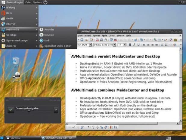Expand the Büro category
Image resolution: width=186 pixels, height=140 pixels.
[x=19, y=13]
